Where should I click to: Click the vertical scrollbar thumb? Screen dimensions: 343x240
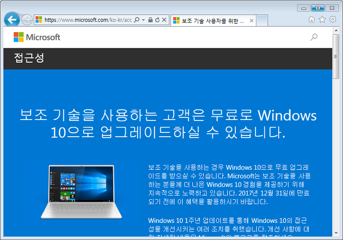336,56
